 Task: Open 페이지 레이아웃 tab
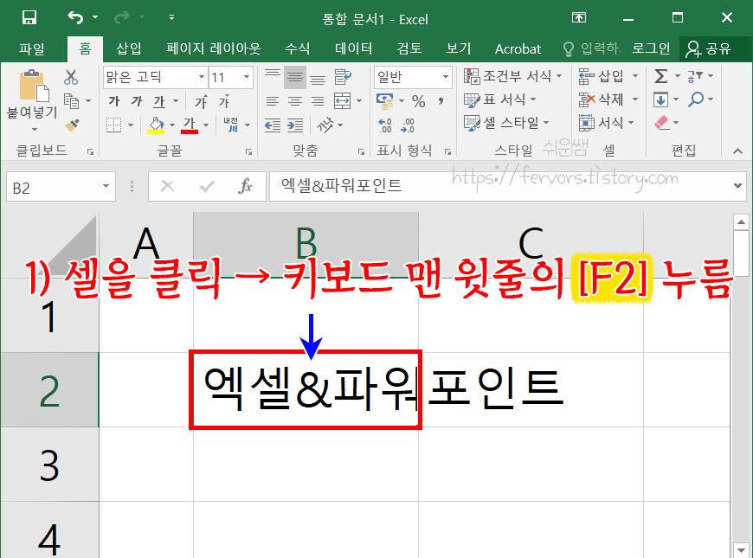click(213, 48)
